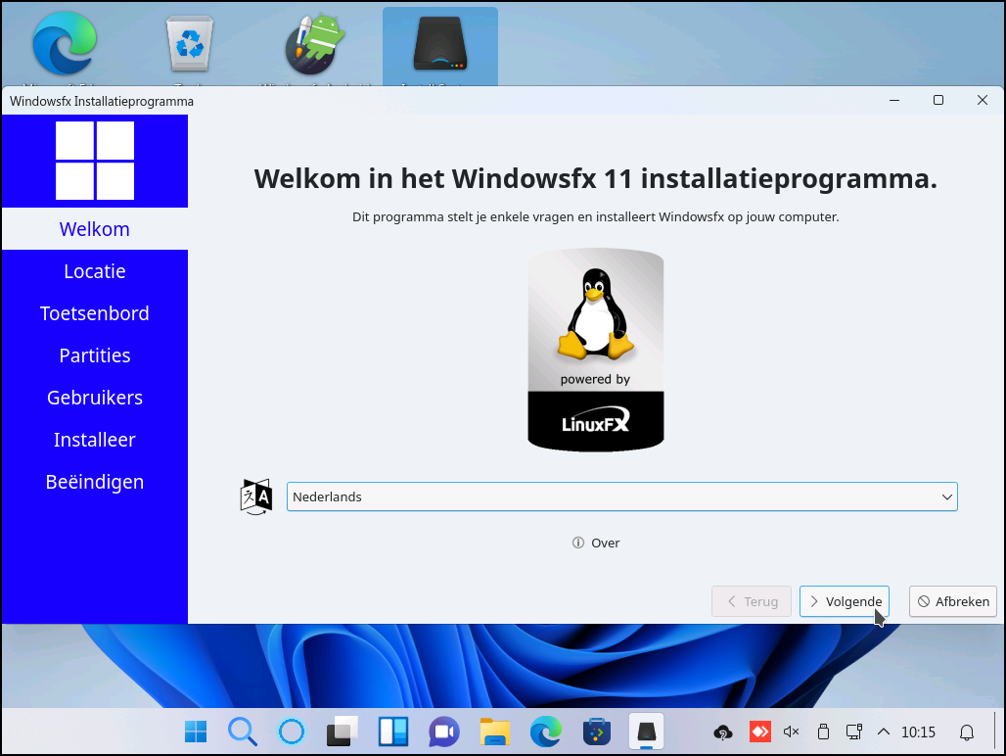
Task: Click the Terug back button
Action: click(x=752, y=601)
